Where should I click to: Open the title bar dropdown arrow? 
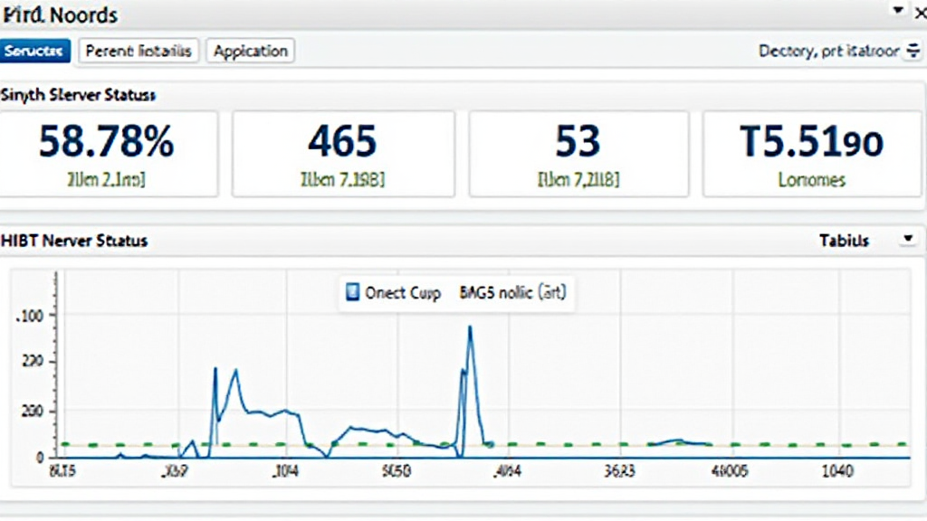pyautogui.click(x=898, y=11)
